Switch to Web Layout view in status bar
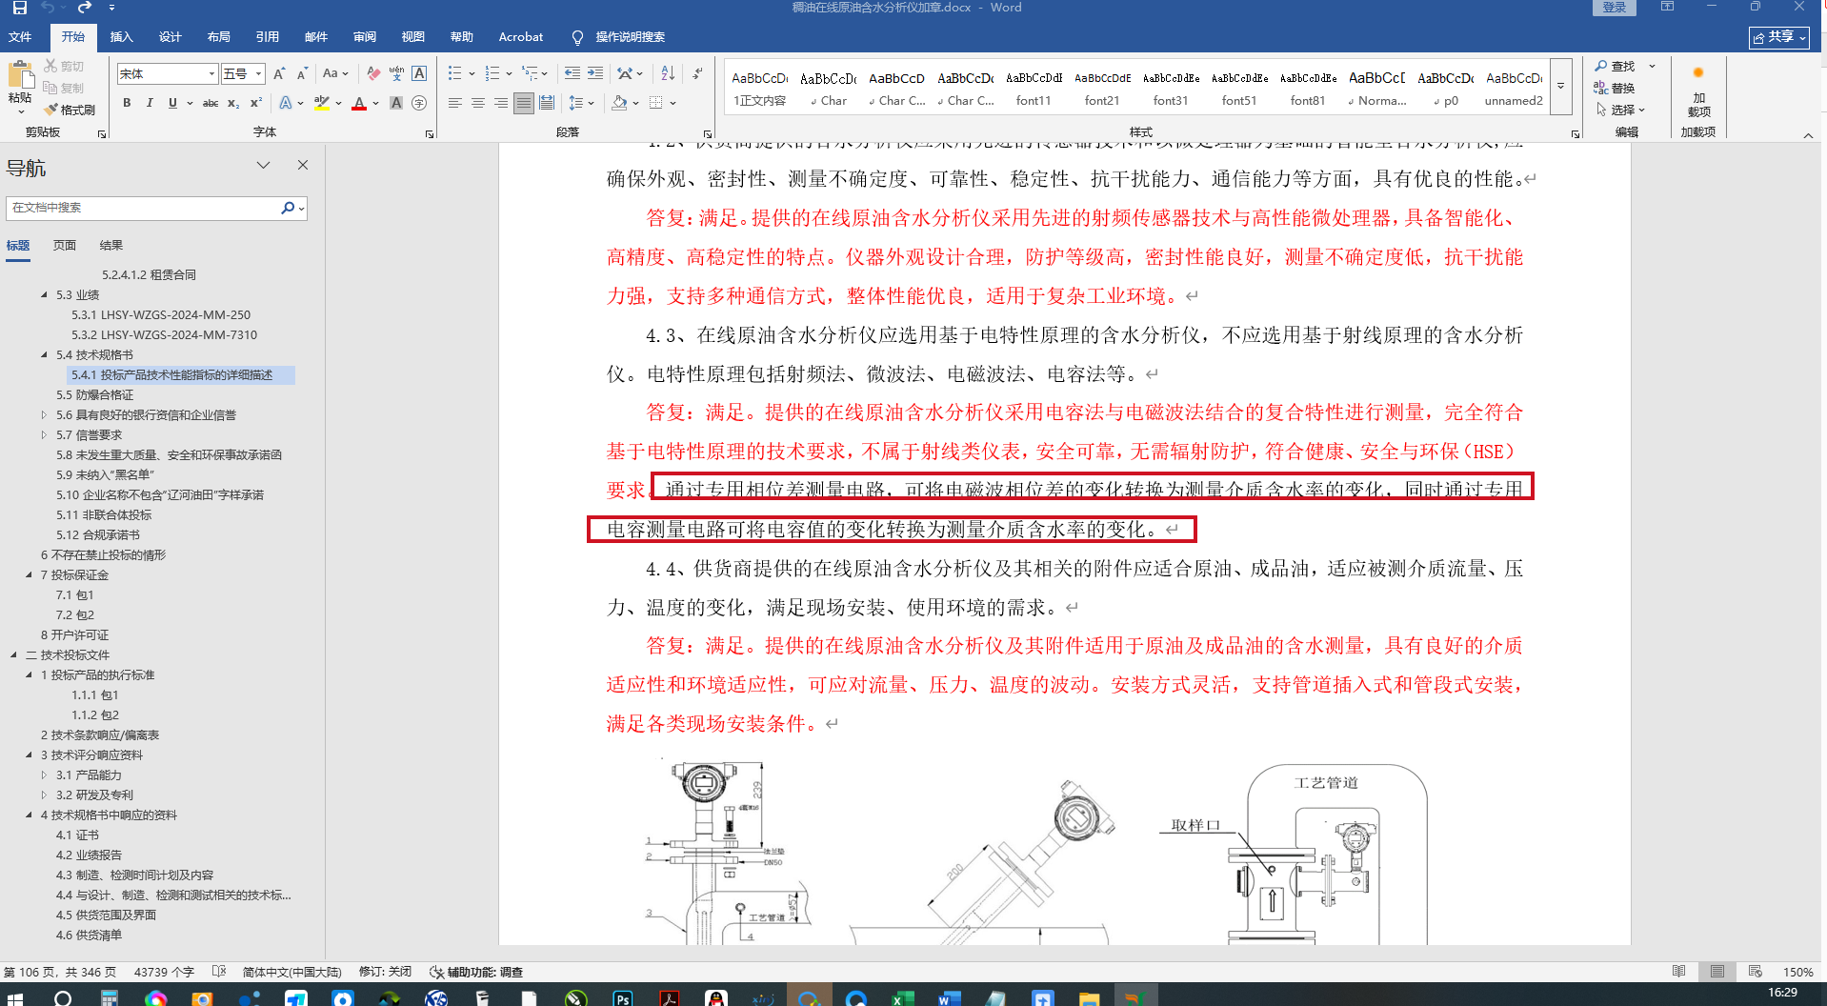This screenshot has width=1827, height=1006. (1755, 972)
